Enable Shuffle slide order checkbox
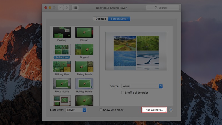Viewport: 222px width, 125px height. point(123,92)
